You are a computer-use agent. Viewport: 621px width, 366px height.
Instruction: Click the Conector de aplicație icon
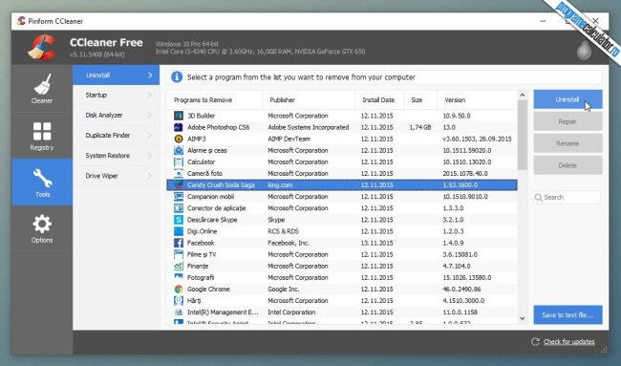click(x=179, y=208)
